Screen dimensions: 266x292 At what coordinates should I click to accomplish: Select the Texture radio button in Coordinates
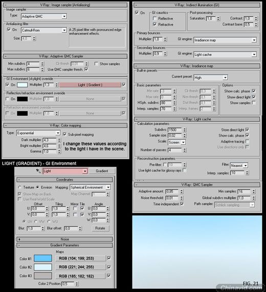tap(19, 187)
